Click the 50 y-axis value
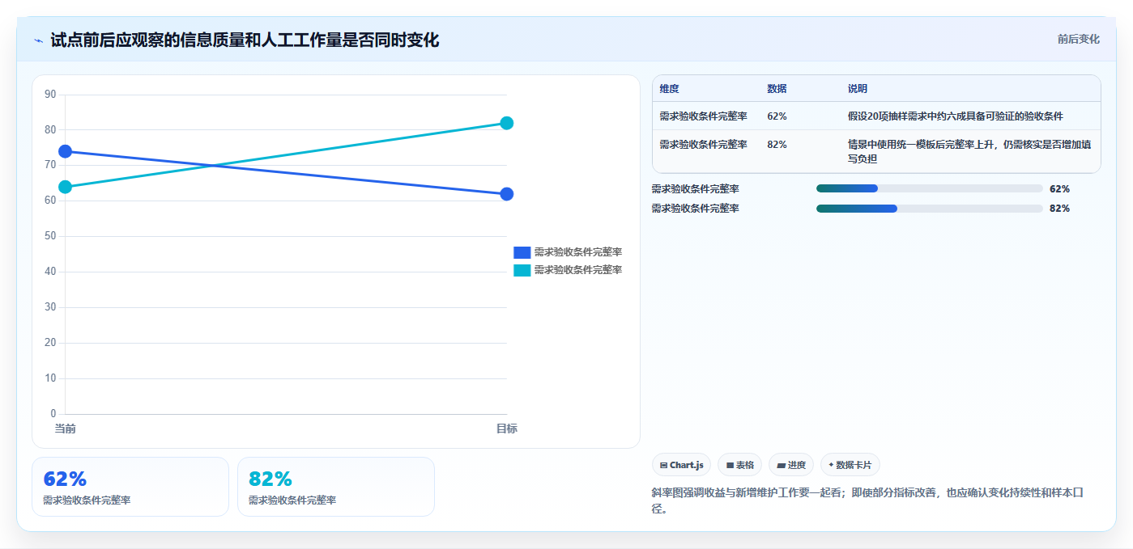This screenshot has width=1133, height=549. click(50, 236)
